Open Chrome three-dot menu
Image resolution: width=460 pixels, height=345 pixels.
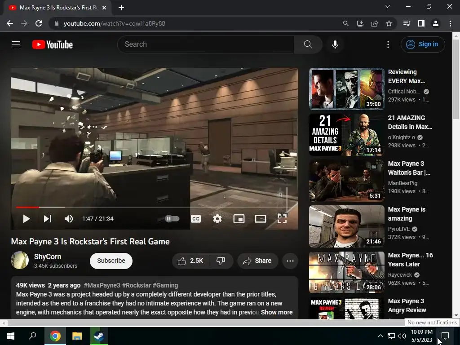(x=450, y=23)
